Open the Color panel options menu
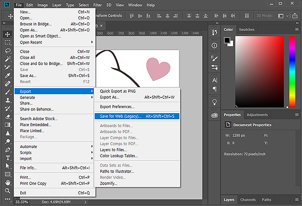 (297, 29)
